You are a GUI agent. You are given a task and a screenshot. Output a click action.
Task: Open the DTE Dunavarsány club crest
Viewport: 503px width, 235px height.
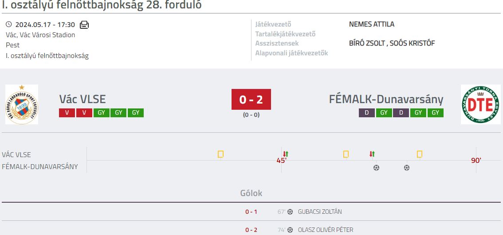(x=480, y=104)
